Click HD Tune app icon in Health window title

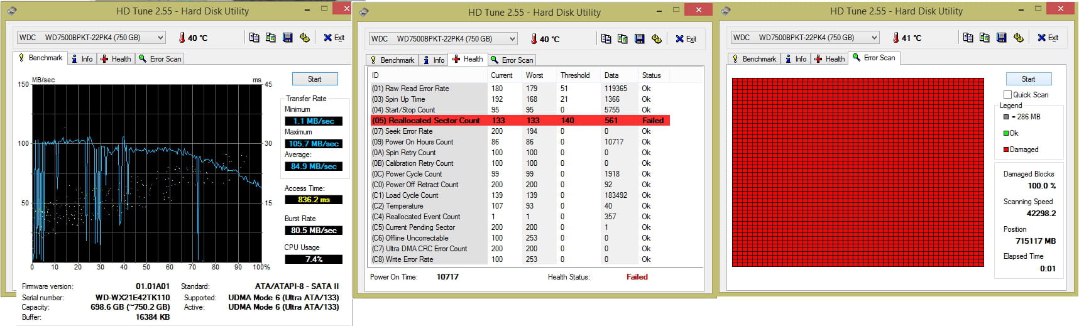point(364,12)
